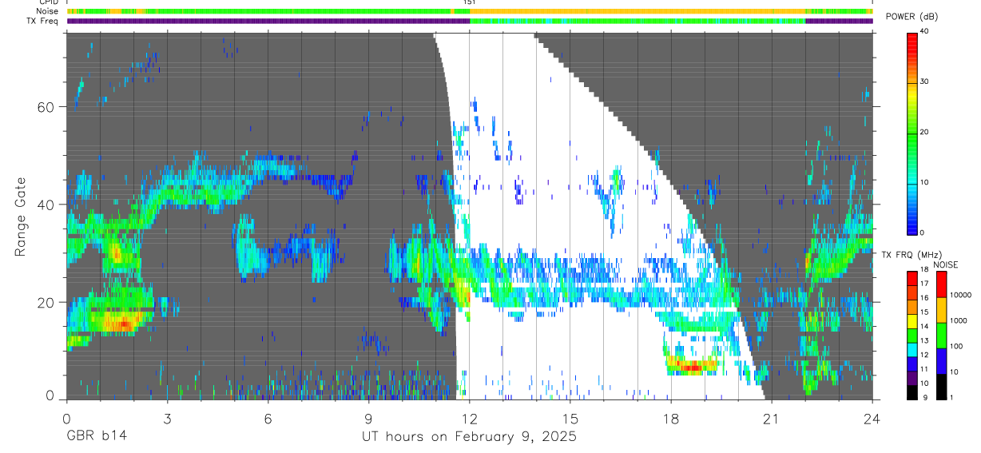Click the red high-power echo near 18 UT
Image resolution: width=981 pixels, height=453 pixels.
[x=692, y=367]
